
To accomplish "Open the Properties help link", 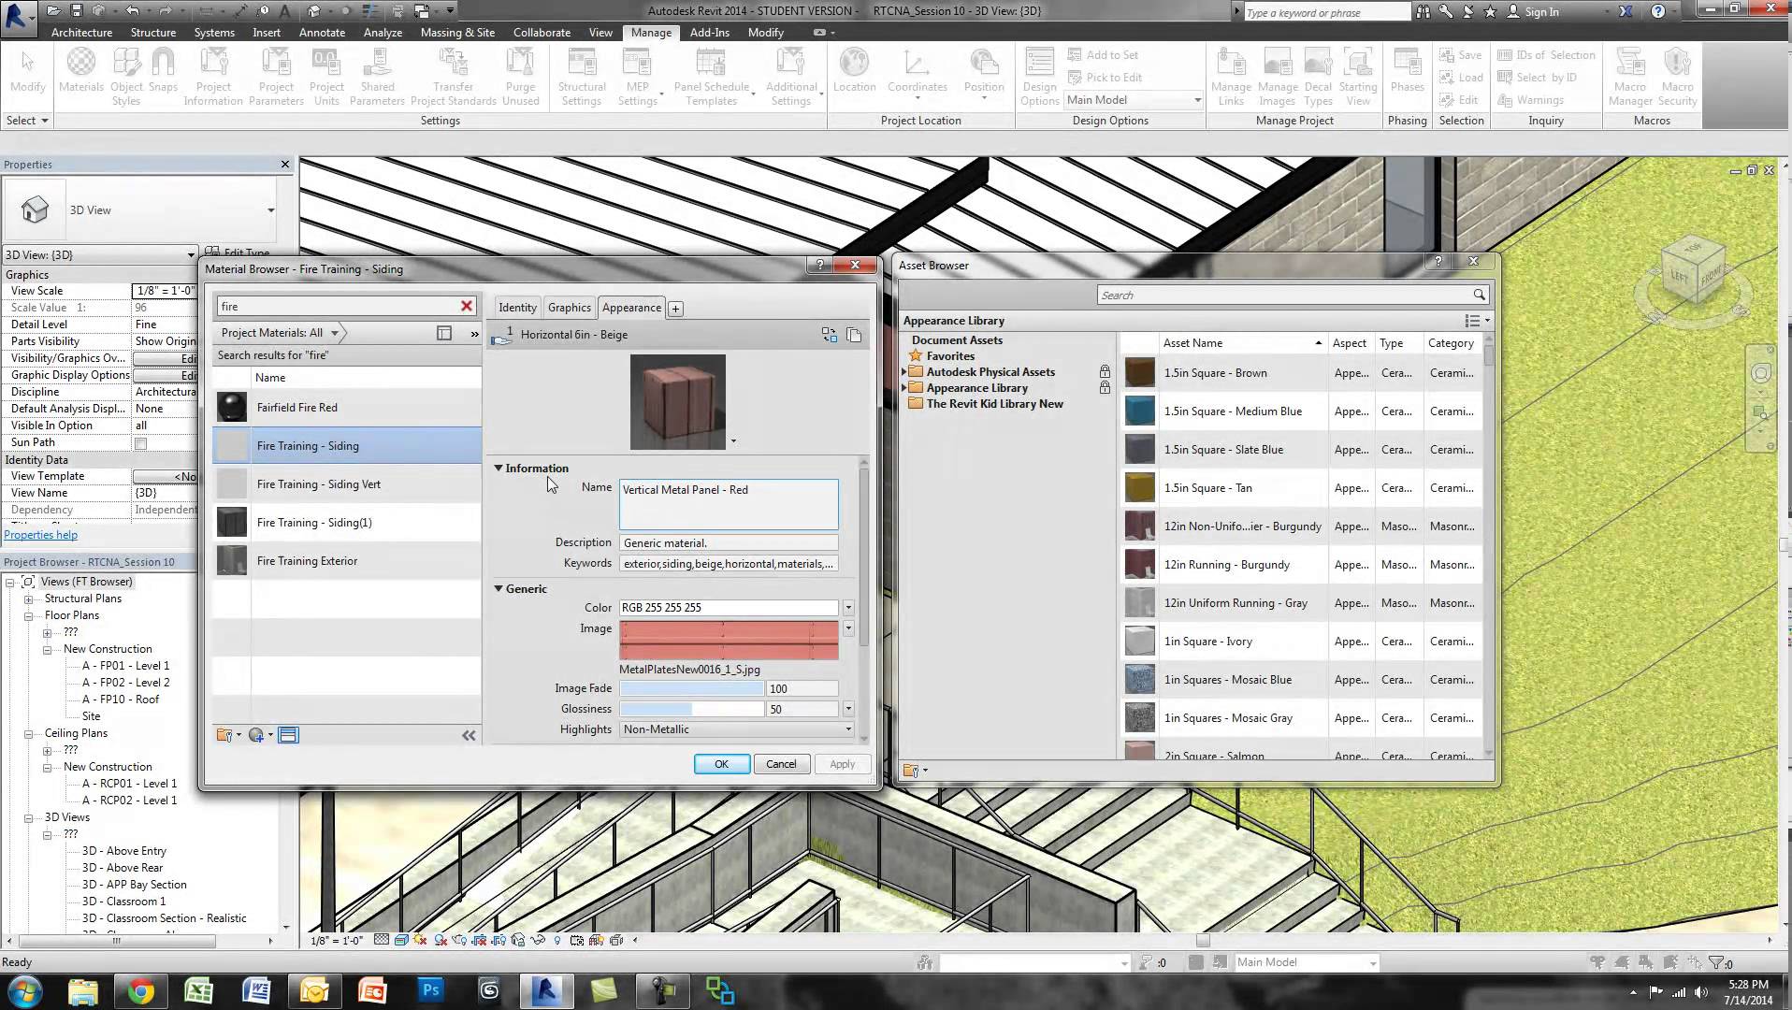I will coord(41,535).
